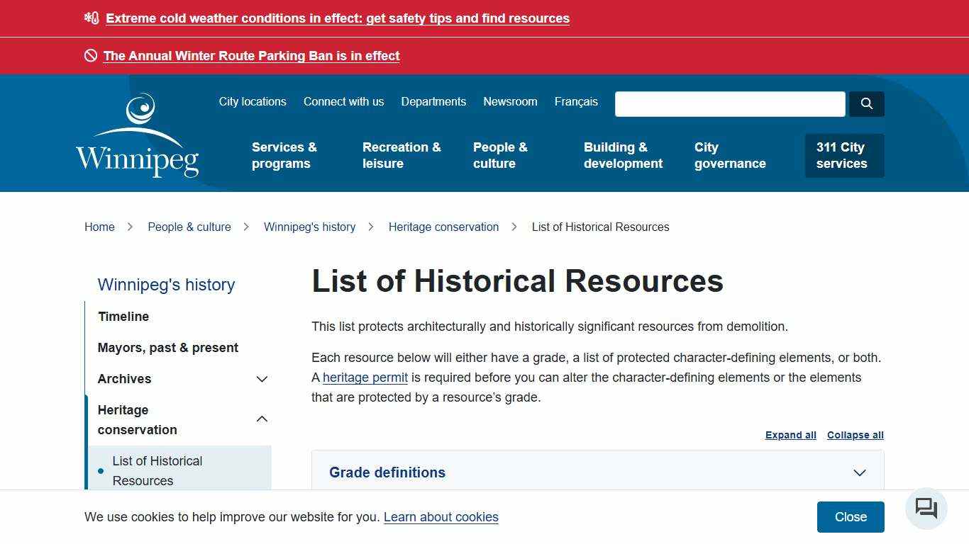The height and width of the screenshot is (544, 969).
Task: Click Learn about cookies
Action: coord(441,517)
